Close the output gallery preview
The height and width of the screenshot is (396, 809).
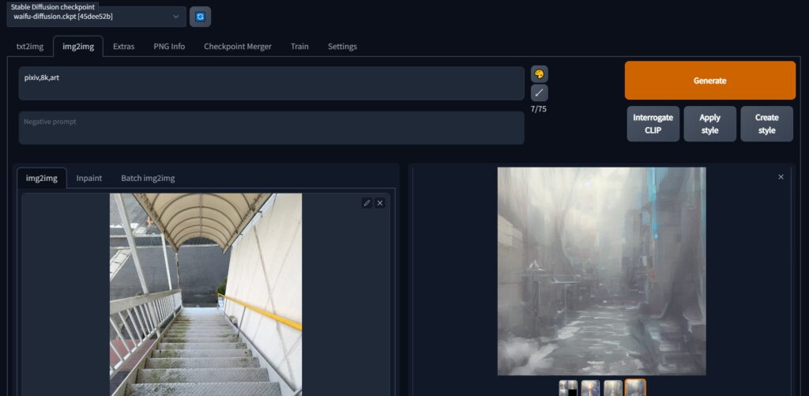tap(781, 177)
